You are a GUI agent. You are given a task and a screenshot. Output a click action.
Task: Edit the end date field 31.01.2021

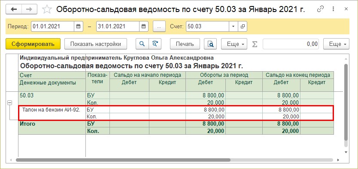click(118, 27)
